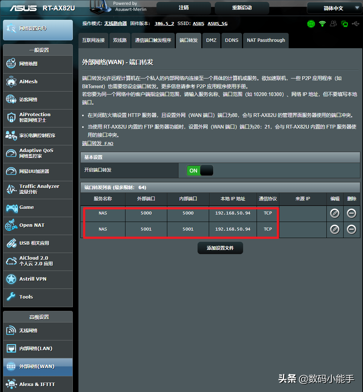Open LAN (内部网络) settings icon
This screenshot has width=363, height=392.
click(x=11, y=349)
